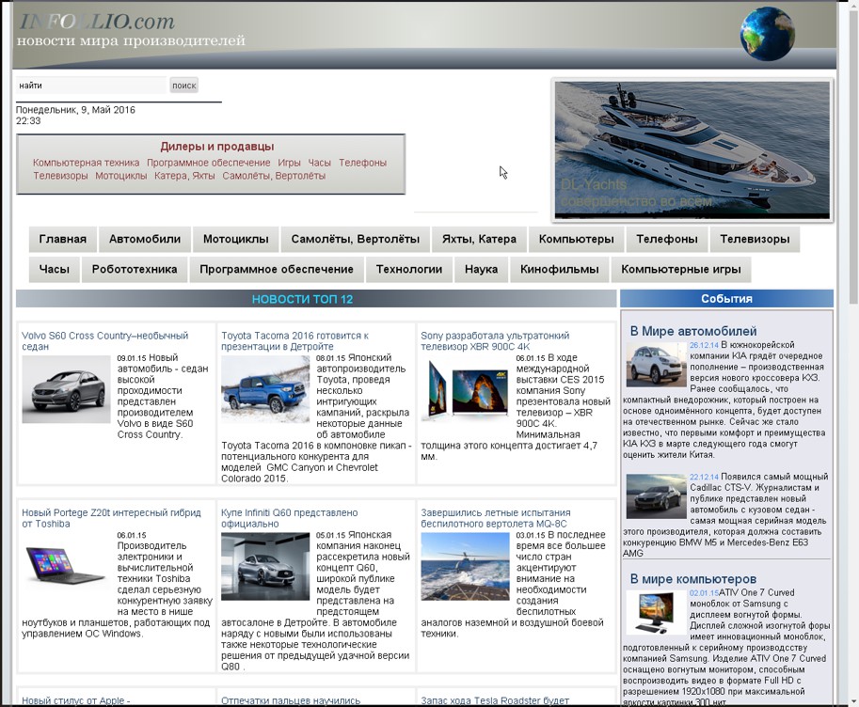
Task: Open Программное обеспечение dealers link
Action: point(208,163)
